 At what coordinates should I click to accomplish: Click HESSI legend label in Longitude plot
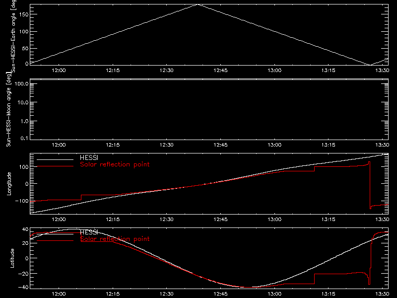point(89,157)
